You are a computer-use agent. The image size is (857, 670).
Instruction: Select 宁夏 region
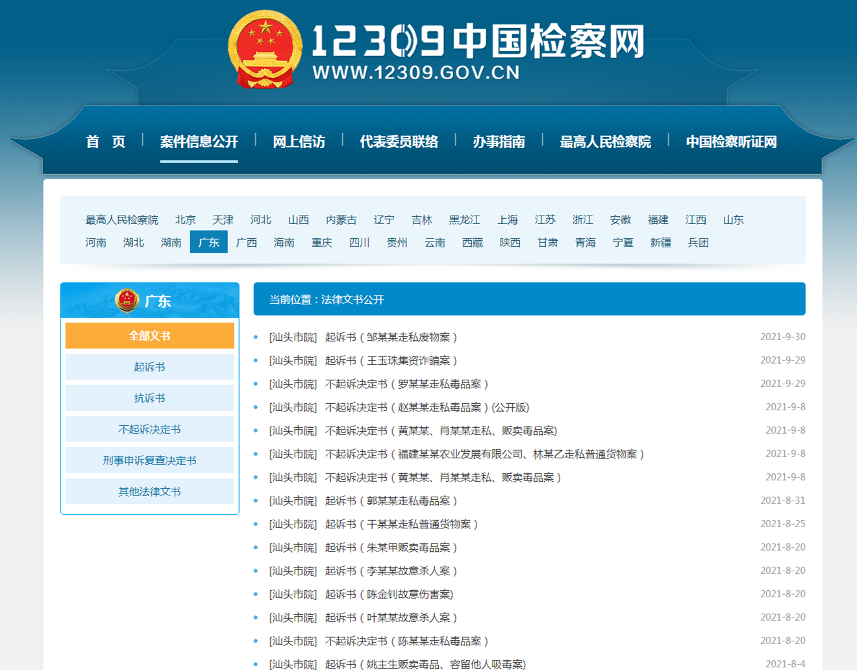click(623, 243)
